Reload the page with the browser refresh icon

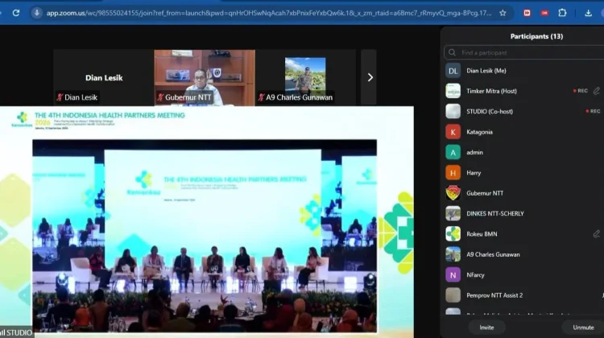click(x=16, y=13)
